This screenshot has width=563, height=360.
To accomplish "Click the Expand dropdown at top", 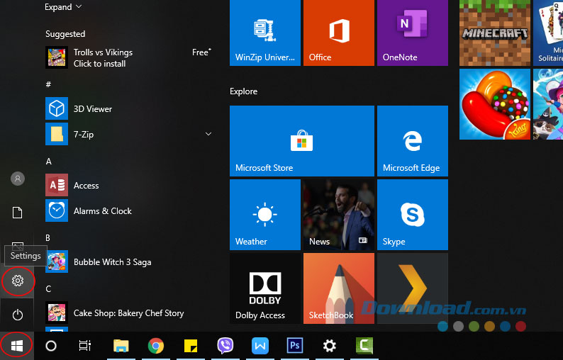I will click(x=63, y=7).
